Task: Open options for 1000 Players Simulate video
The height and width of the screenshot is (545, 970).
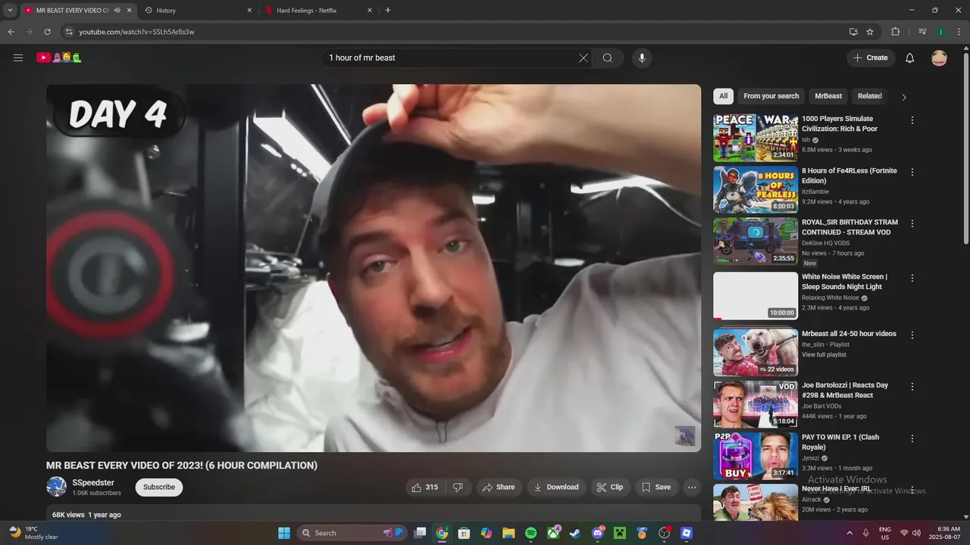Action: [912, 120]
